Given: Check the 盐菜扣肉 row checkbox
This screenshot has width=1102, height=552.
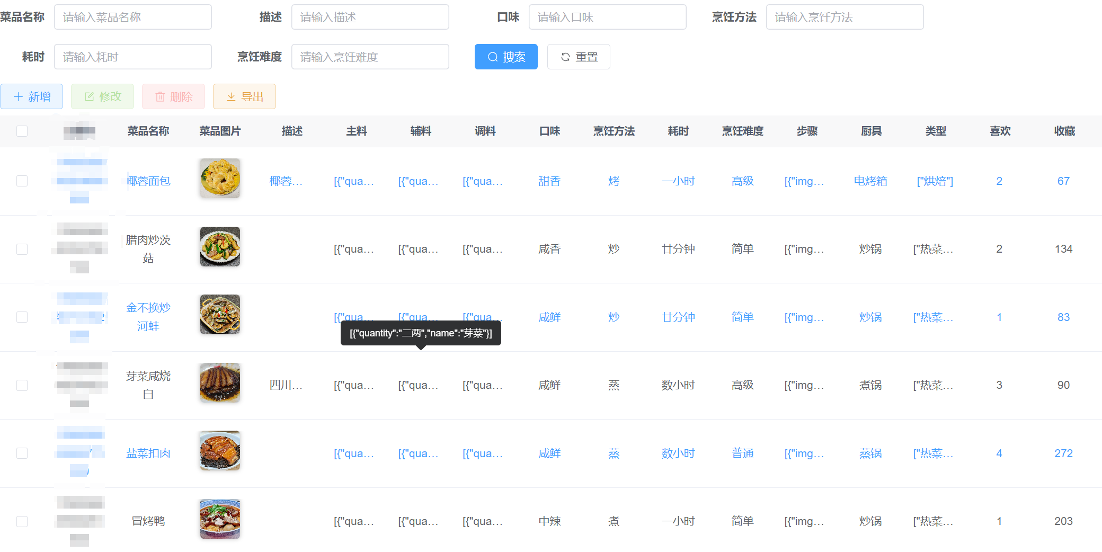Looking at the screenshot, I should pos(22,453).
